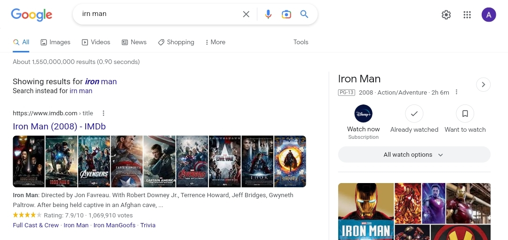Click the Avengers Age of Ultron poster

[x=192, y=161]
